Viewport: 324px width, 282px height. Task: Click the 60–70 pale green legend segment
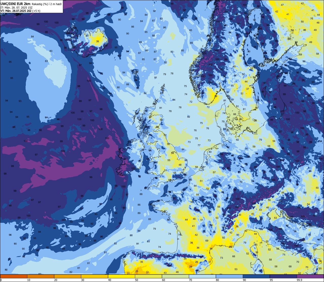[x=175, y=276]
